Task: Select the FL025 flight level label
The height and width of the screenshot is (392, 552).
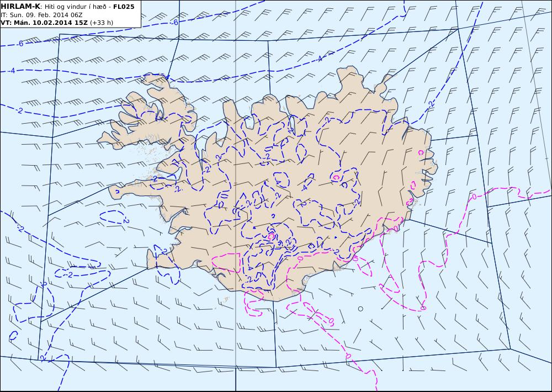Action: pyautogui.click(x=124, y=7)
